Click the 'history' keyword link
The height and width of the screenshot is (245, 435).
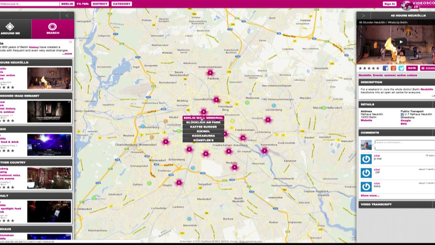(34, 47)
